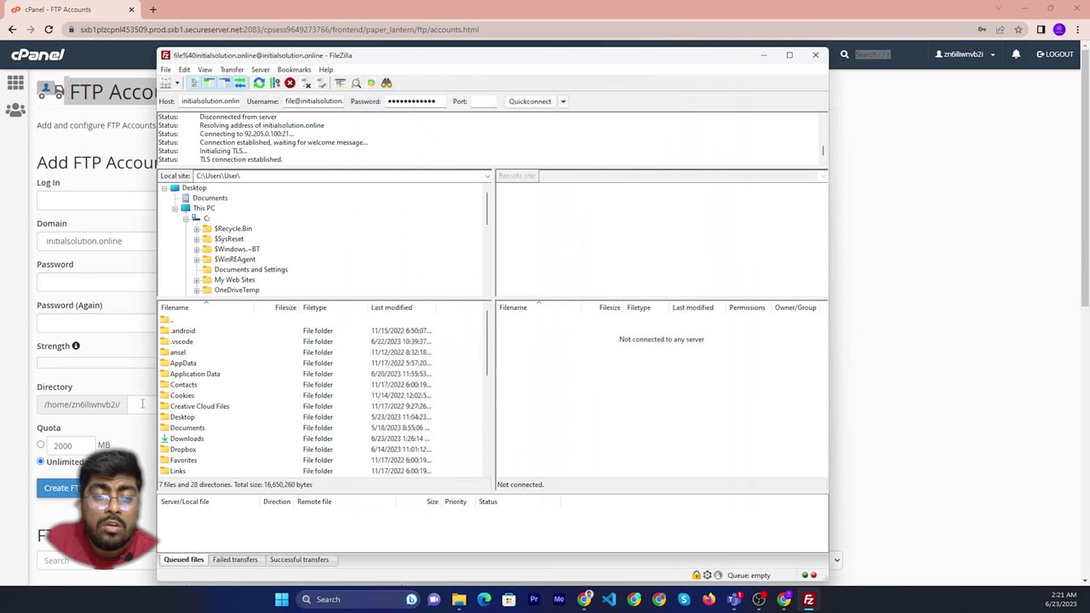Switch to Queued files tab

point(184,559)
